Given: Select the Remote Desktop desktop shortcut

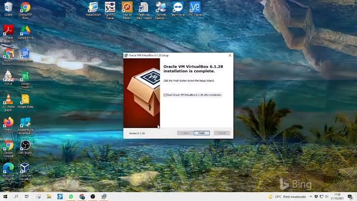Looking at the screenshot, I should coord(161,11).
